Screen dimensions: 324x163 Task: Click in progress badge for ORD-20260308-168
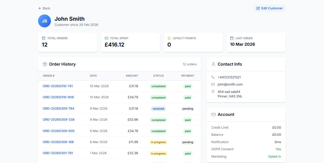coord(159,142)
